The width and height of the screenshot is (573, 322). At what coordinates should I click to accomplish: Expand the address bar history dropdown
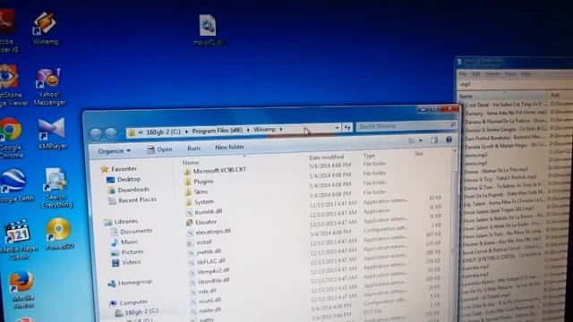click(337, 128)
